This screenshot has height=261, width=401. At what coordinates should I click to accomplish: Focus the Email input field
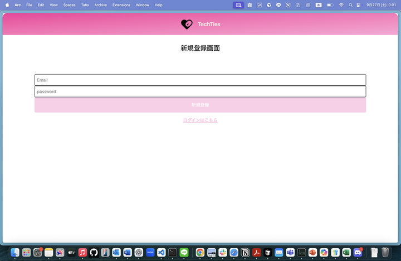[x=200, y=80]
